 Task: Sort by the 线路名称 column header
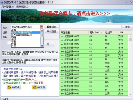(74, 33)
